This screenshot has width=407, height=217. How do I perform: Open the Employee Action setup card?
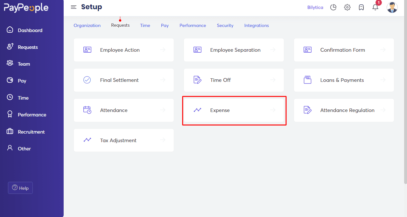pyautogui.click(x=124, y=50)
